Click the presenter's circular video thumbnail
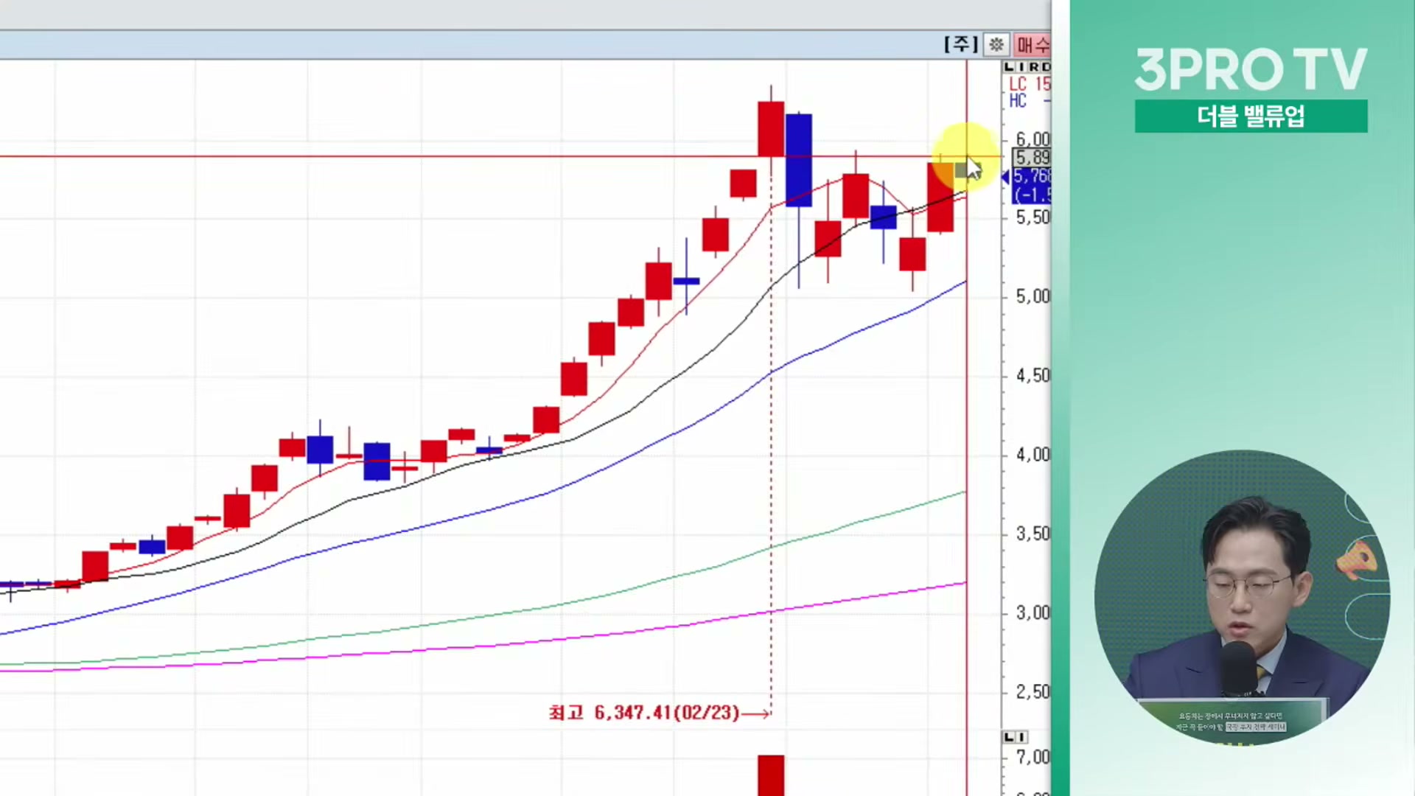The width and height of the screenshot is (1415, 796). tap(1242, 597)
